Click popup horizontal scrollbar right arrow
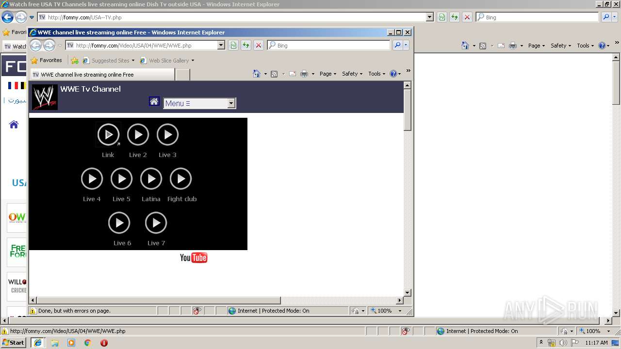This screenshot has width=621, height=349. (x=400, y=301)
